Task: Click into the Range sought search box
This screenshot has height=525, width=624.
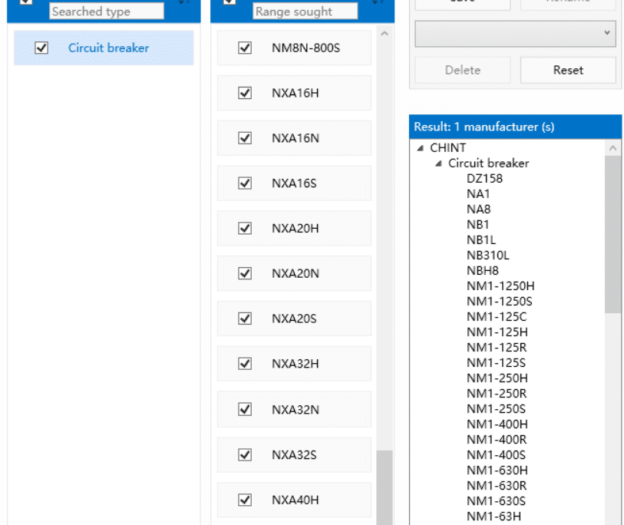Action: coord(305,12)
